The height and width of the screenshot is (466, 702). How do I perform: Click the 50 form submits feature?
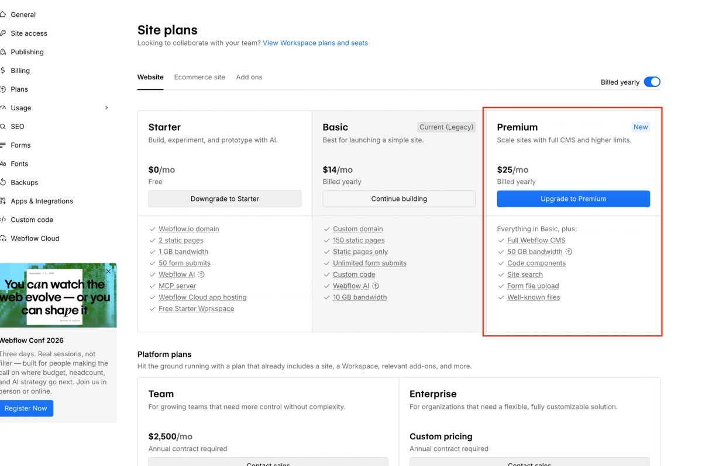(x=184, y=263)
